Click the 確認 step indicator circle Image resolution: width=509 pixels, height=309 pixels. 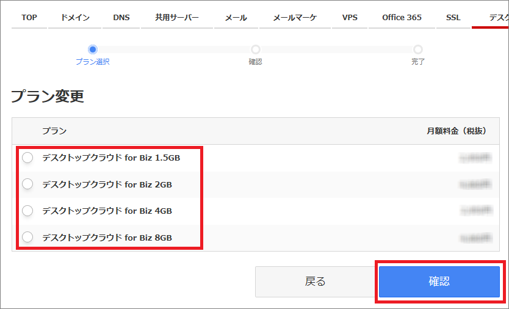(x=256, y=49)
